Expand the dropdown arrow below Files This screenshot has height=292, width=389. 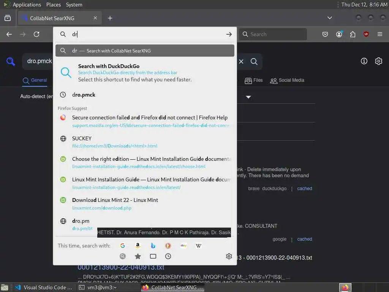click(x=248, y=97)
